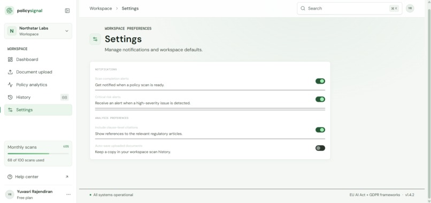This screenshot has width=431, height=203.
Task: Click '68 of 100 scans used' text
Action: pos(26,160)
